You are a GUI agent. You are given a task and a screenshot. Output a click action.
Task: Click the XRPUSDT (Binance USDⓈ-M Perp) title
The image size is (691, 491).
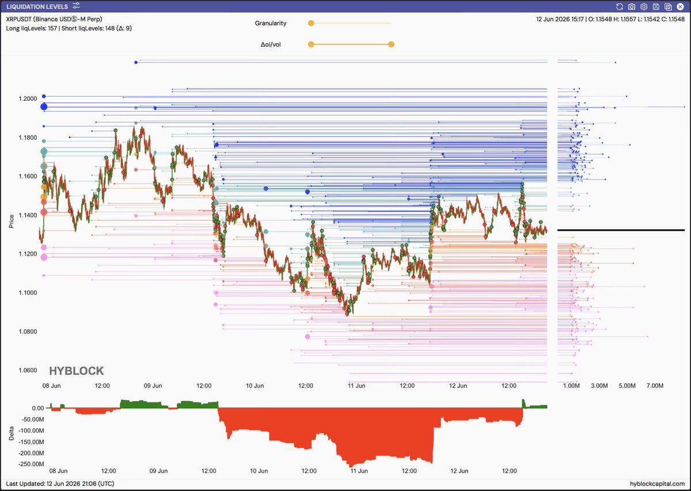pyautogui.click(x=54, y=19)
